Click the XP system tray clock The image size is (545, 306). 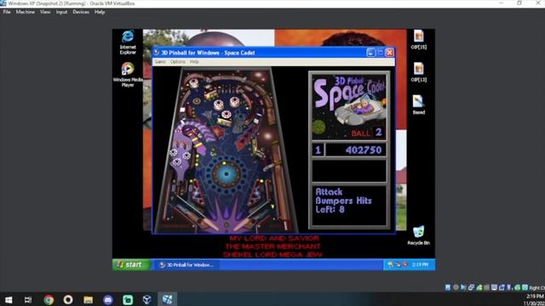[x=420, y=264]
